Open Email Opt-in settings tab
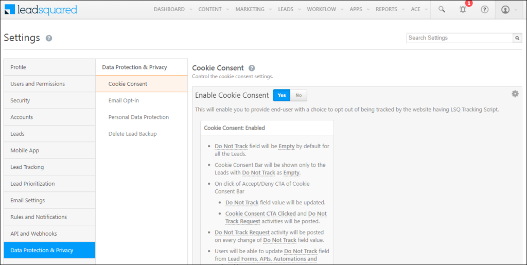This screenshot has width=527, height=265. (x=124, y=100)
